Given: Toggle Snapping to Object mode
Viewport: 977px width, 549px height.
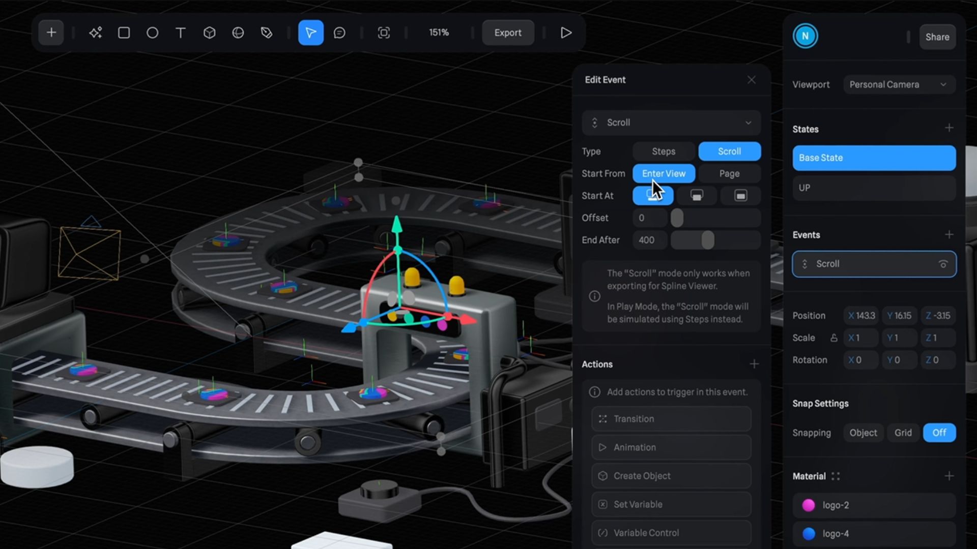Looking at the screenshot, I should (864, 433).
